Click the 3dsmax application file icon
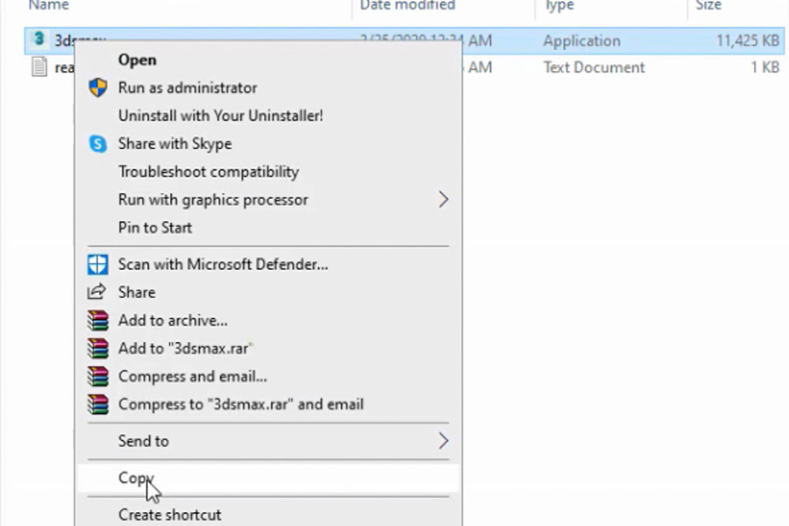Viewport: 789px width, 526px height. point(39,39)
